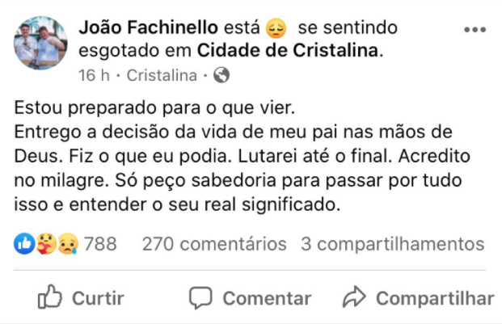Click the Cristalina tag beside the timestamp

click(x=162, y=75)
